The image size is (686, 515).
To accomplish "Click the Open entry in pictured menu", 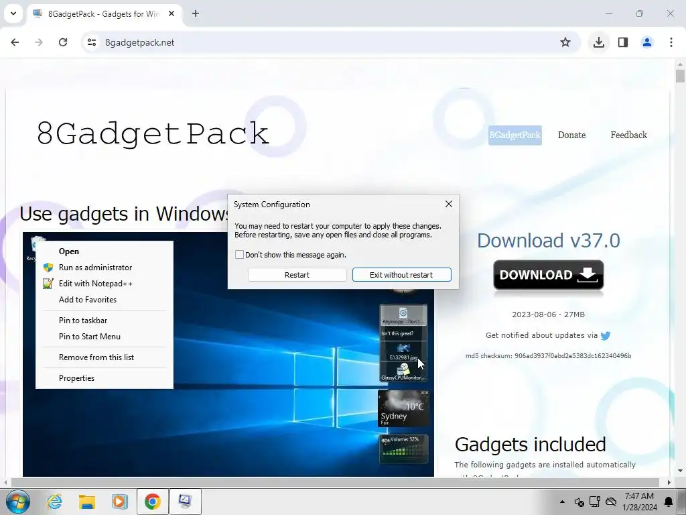I will (x=69, y=251).
